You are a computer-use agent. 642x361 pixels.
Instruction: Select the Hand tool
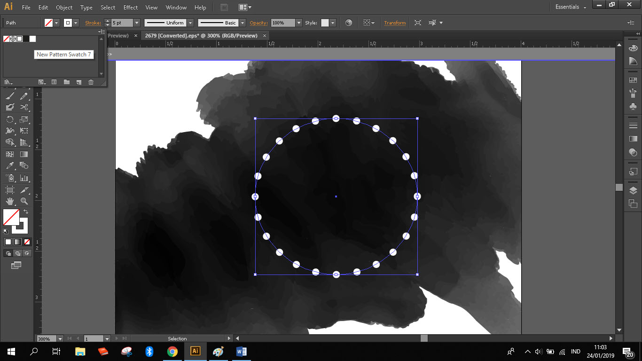click(x=9, y=201)
